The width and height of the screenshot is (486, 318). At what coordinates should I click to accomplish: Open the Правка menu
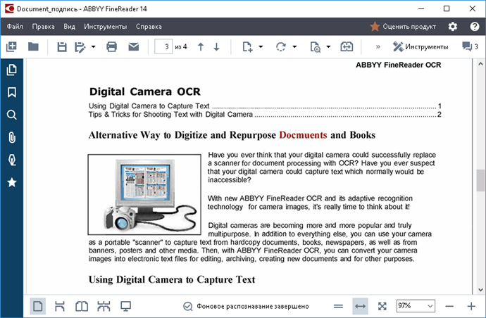(44, 27)
